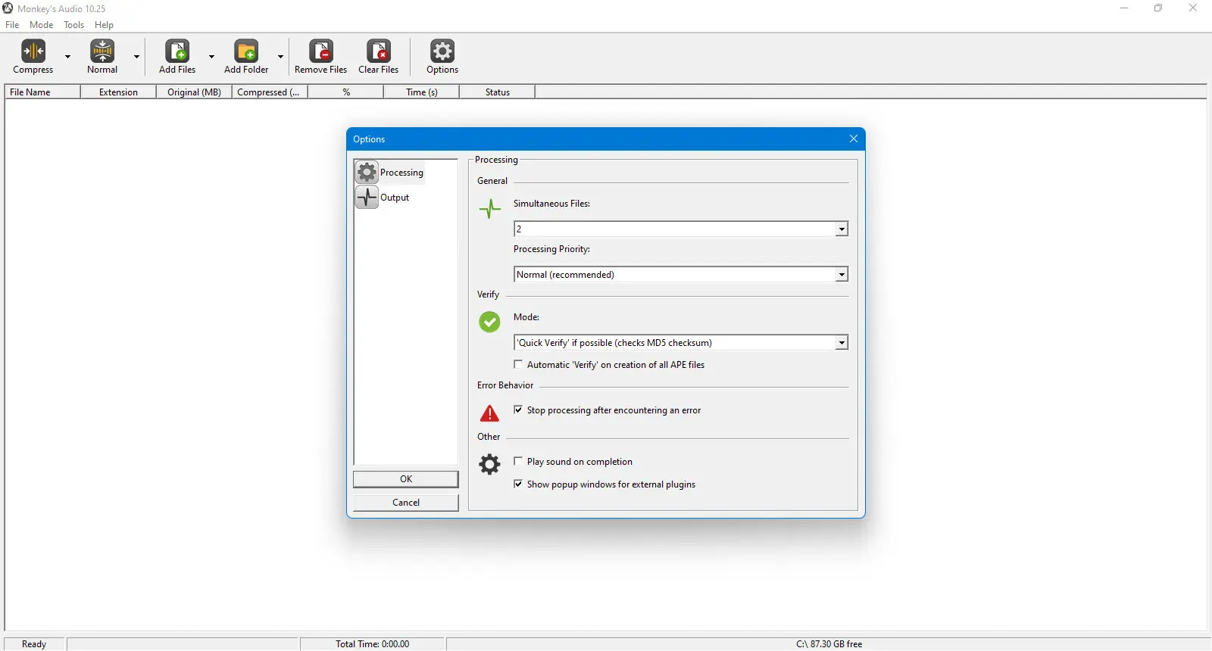
Task: Sort by the File Name column header
Action: [x=42, y=92]
